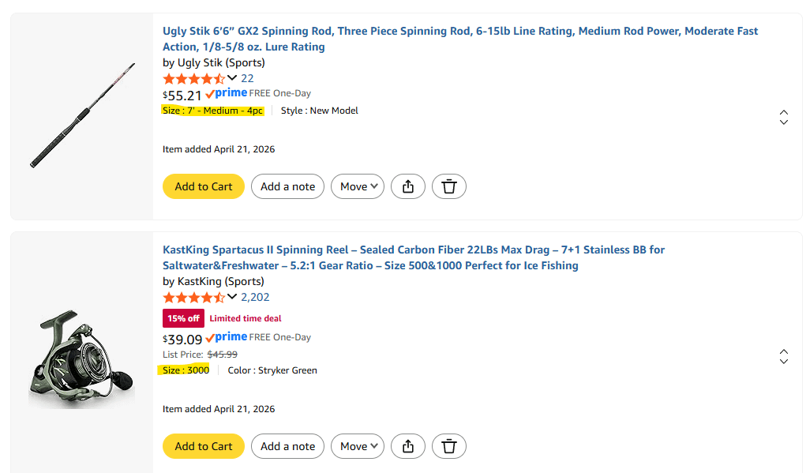Image resolution: width=806 pixels, height=473 pixels.
Task: Open Move dropdown for KastKing reel
Action: [358, 446]
